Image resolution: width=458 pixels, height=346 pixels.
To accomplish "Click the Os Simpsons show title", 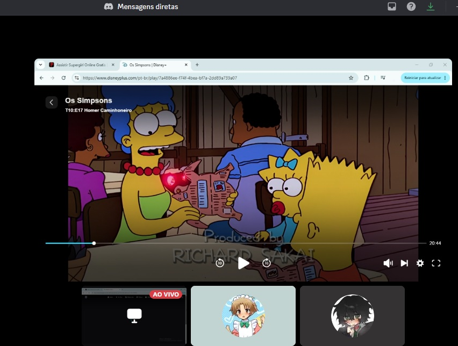I will (89, 100).
